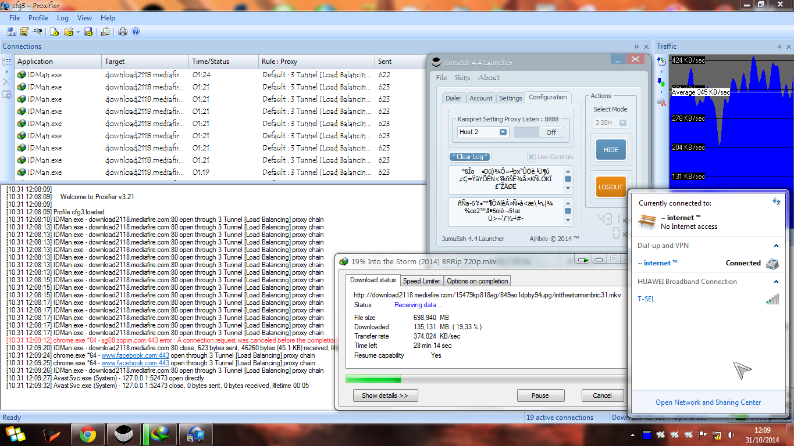Image resolution: width=794 pixels, height=446 pixels.
Task: Open Internet Download Manager taskbar icon
Action: (159, 434)
